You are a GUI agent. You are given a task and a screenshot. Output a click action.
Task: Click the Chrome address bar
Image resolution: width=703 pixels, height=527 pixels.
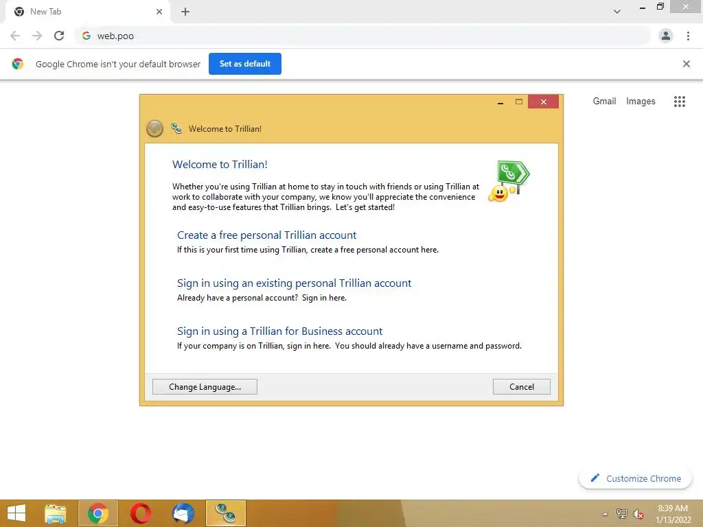[362, 36]
